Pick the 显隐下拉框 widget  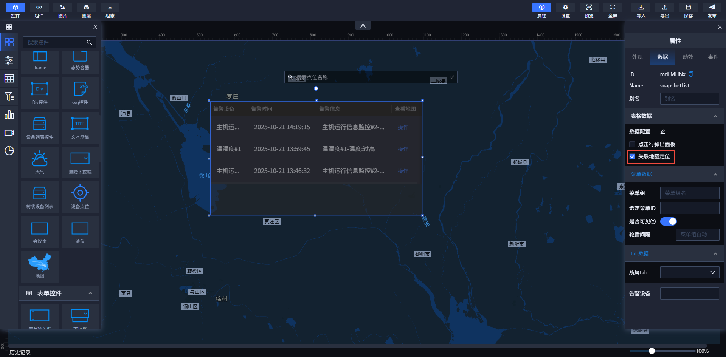[80, 162]
